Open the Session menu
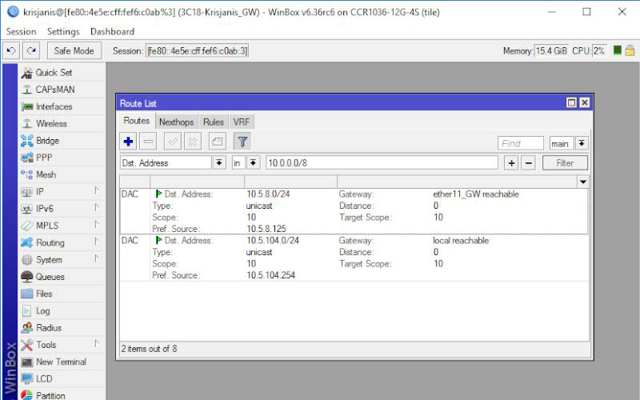The width and height of the screenshot is (640, 400). point(22,31)
